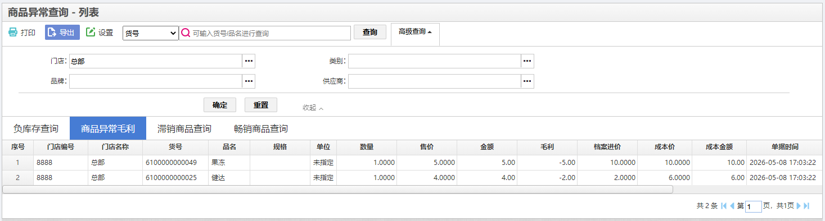Click the 序号 column header
This screenshot has height=221, width=825.
[x=18, y=147]
